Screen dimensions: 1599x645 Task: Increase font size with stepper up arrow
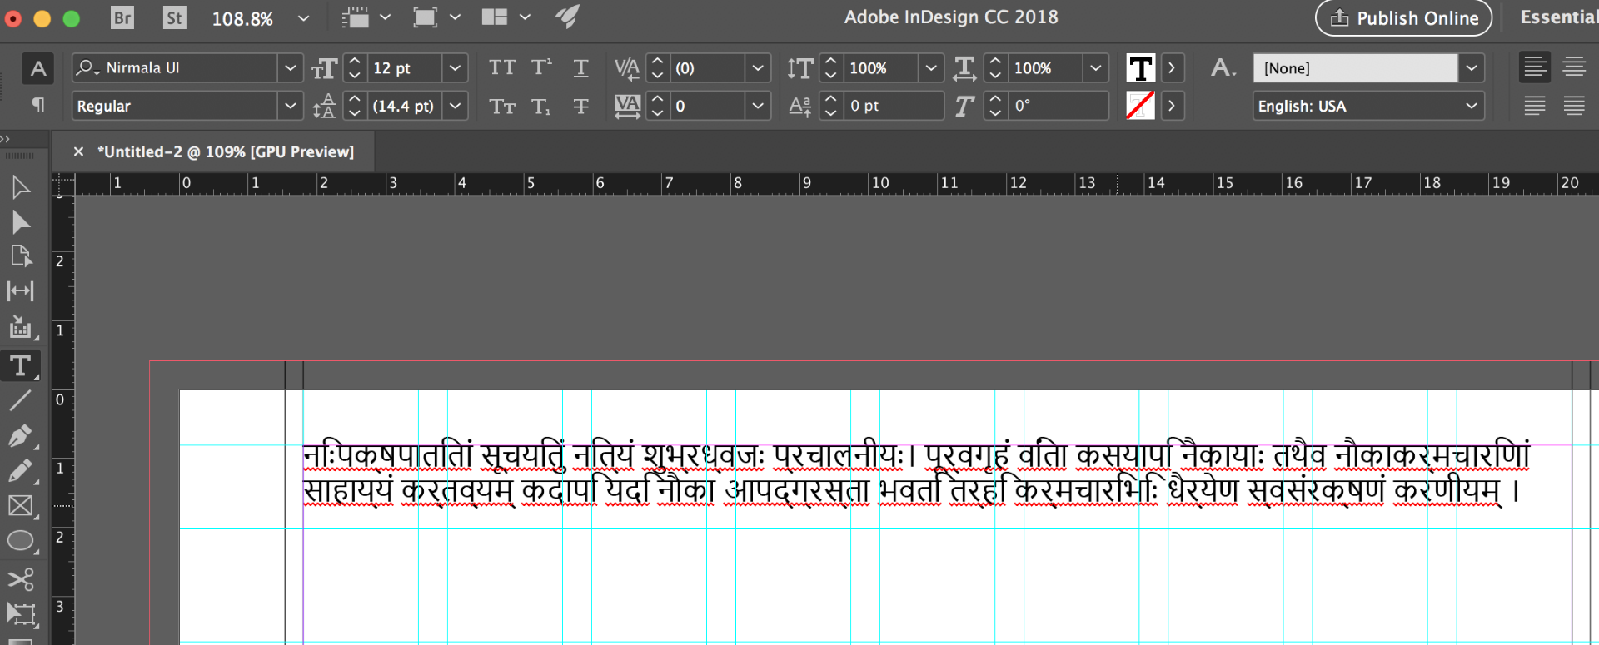(355, 62)
